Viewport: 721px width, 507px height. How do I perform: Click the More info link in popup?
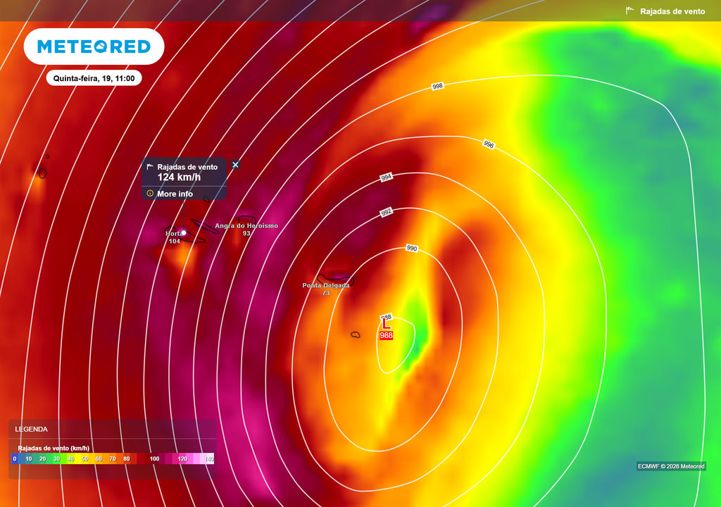click(x=175, y=194)
